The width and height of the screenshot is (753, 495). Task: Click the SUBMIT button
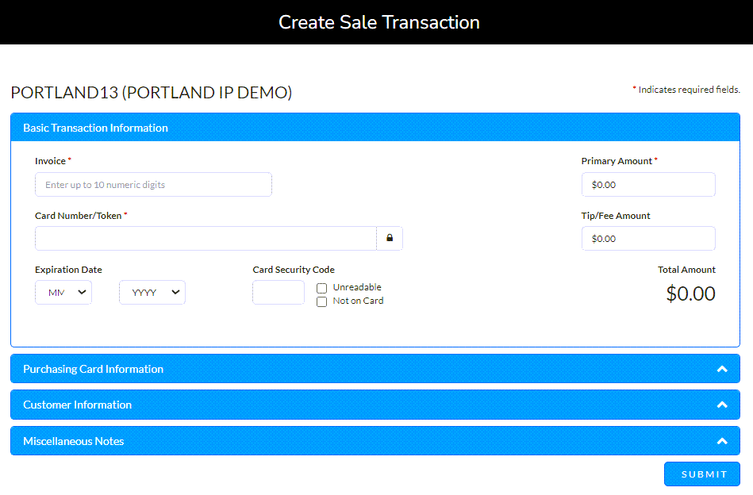[701, 474]
